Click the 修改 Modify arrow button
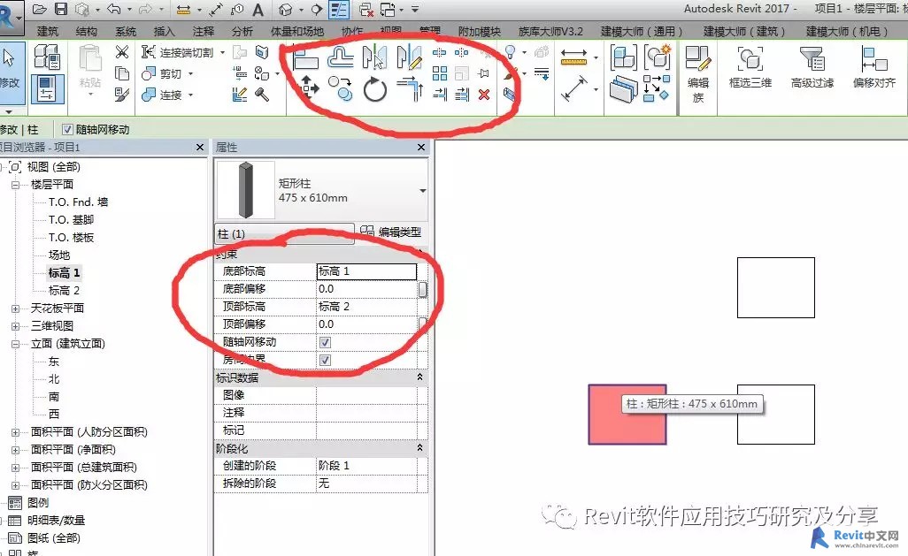Image resolution: width=908 pixels, height=556 pixels. click(x=12, y=72)
